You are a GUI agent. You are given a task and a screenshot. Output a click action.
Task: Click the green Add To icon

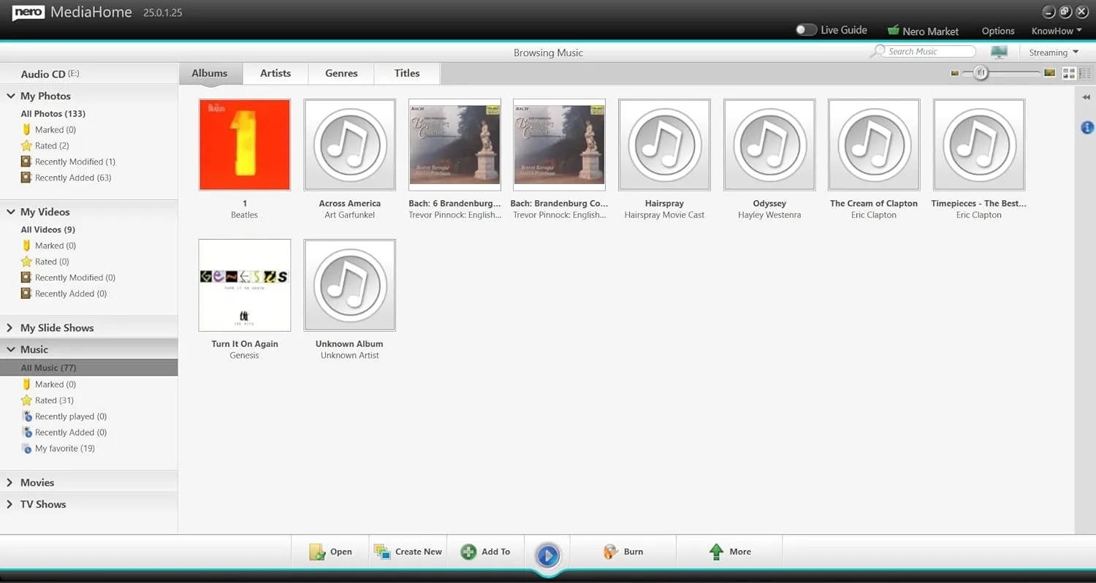(468, 552)
